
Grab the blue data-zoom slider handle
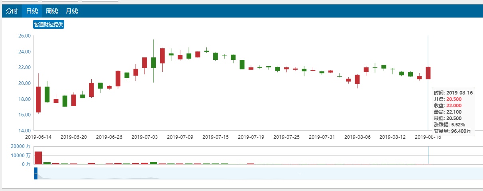(35, 174)
